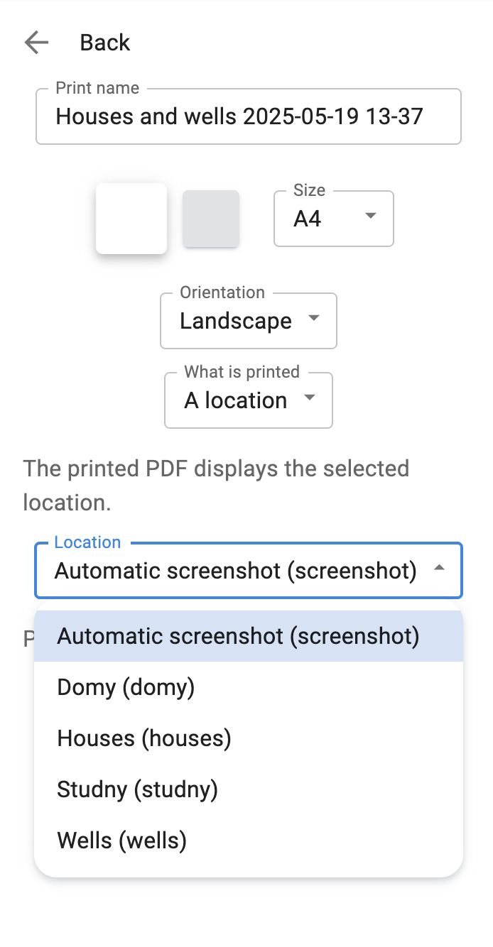Select the white paper style swatch
The width and height of the screenshot is (493, 947).
point(131,218)
